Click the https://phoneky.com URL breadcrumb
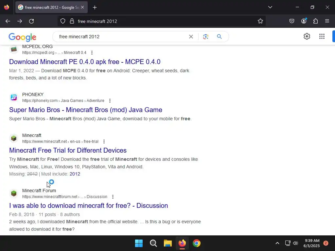This screenshot has width=335, height=251. tap(63, 101)
